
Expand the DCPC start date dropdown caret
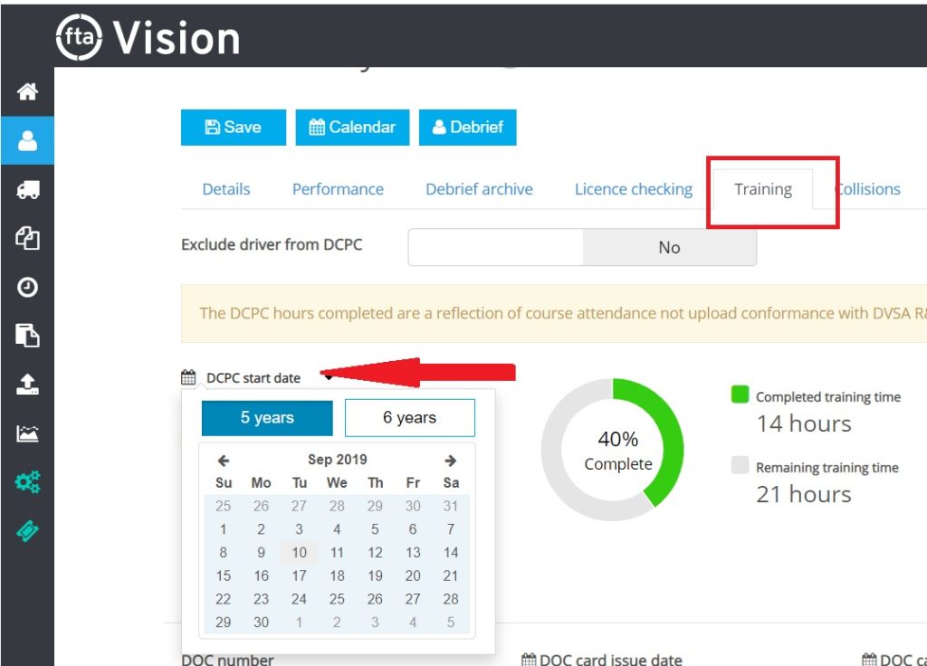328,377
